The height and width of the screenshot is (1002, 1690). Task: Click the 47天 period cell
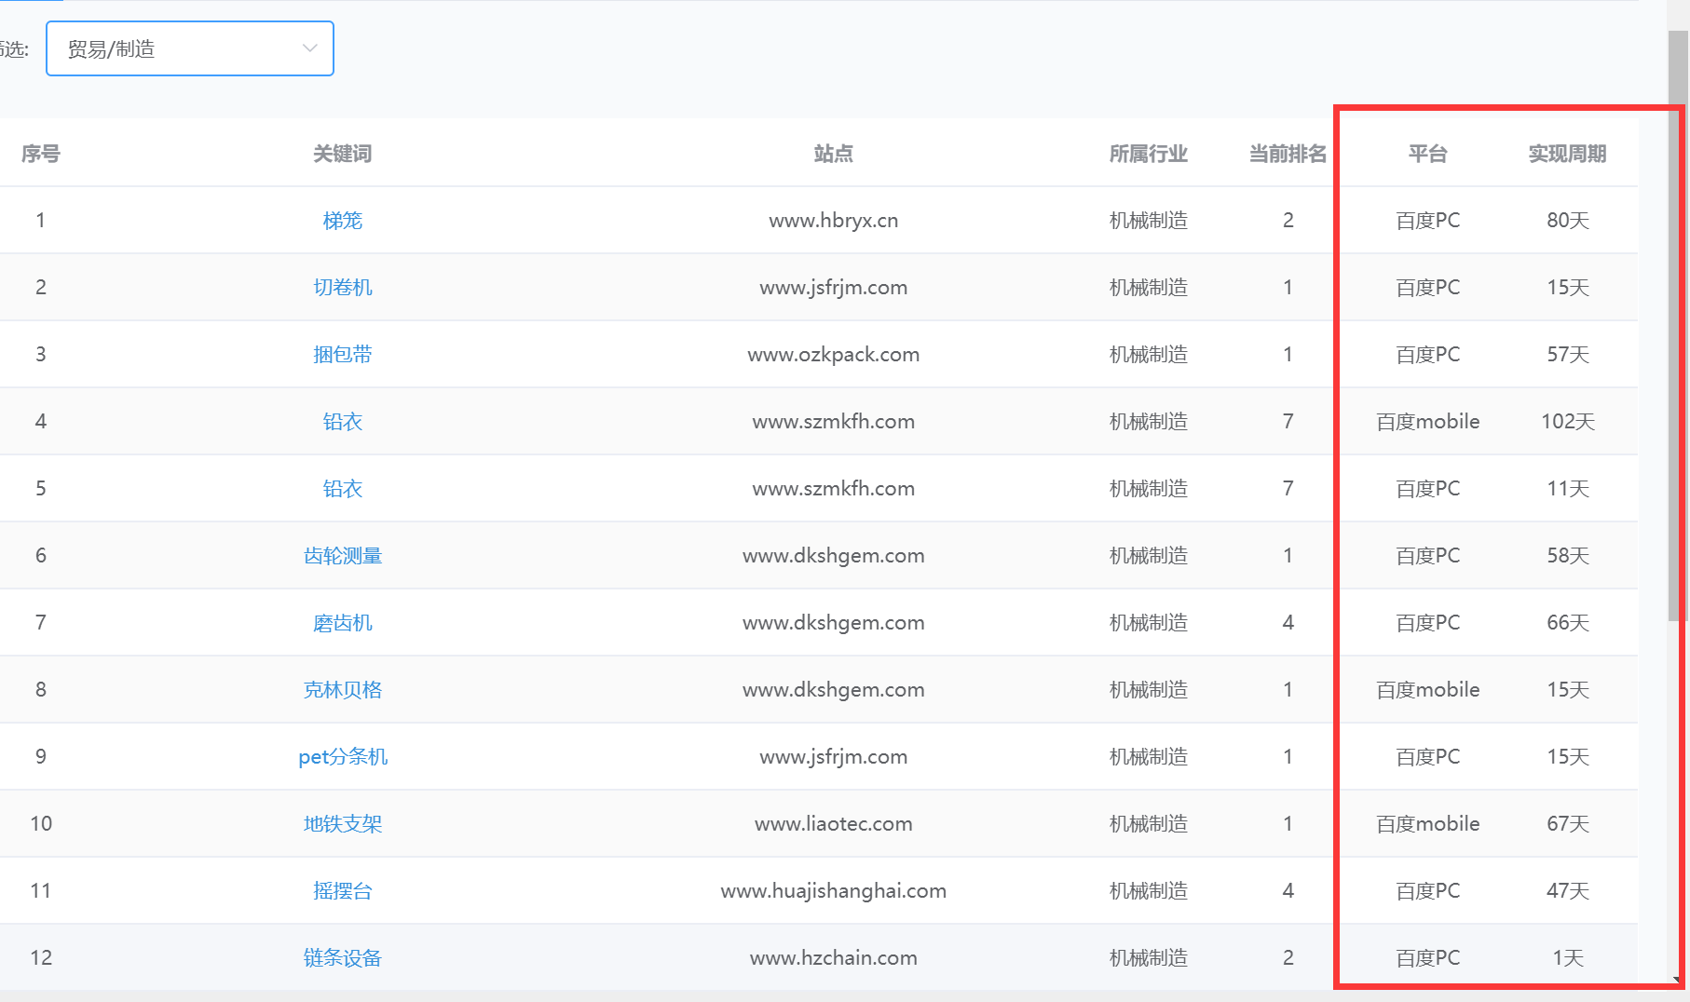(1567, 891)
